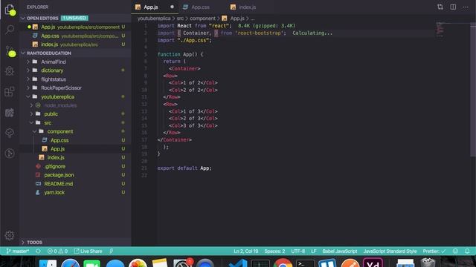The height and width of the screenshot is (267, 476).
Task: Change the Babel JavaScript language mode
Action: click(x=340, y=251)
